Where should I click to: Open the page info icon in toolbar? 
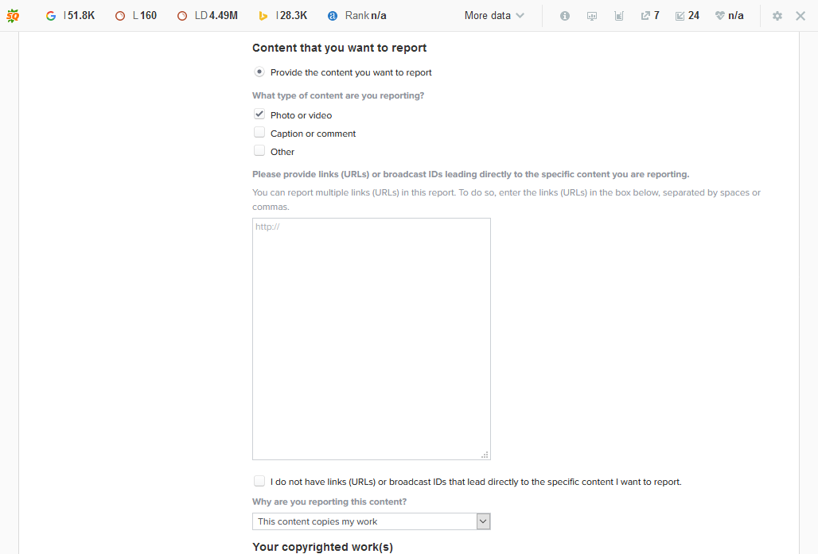pyautogui.click(x=565, y=16)
